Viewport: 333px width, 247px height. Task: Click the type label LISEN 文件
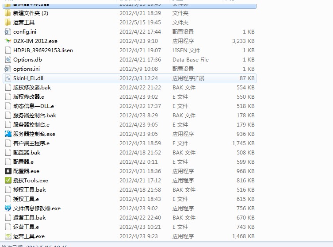click(x=186, y=50)
